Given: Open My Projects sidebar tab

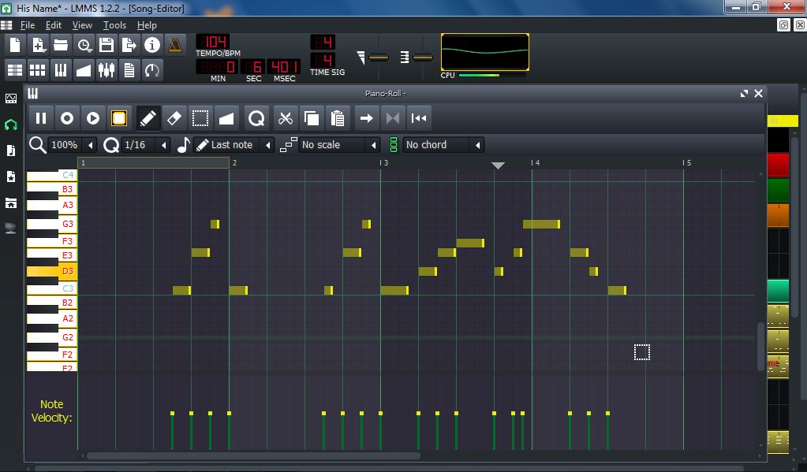Looking at the screenshot, I should [x=11, y=125].
